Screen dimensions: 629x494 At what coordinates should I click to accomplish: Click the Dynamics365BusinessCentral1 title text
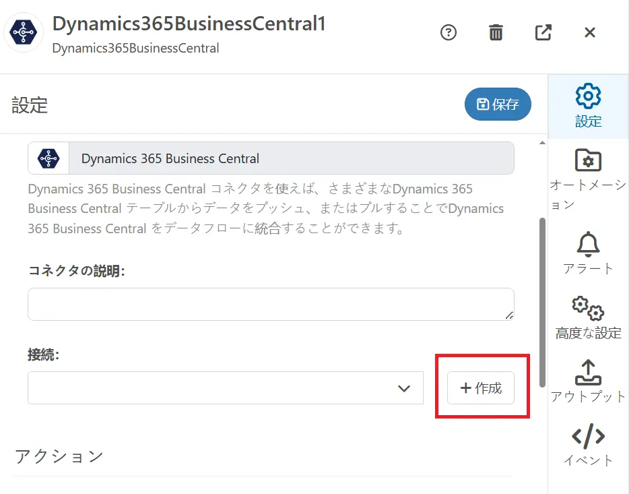tap(189, 24)
